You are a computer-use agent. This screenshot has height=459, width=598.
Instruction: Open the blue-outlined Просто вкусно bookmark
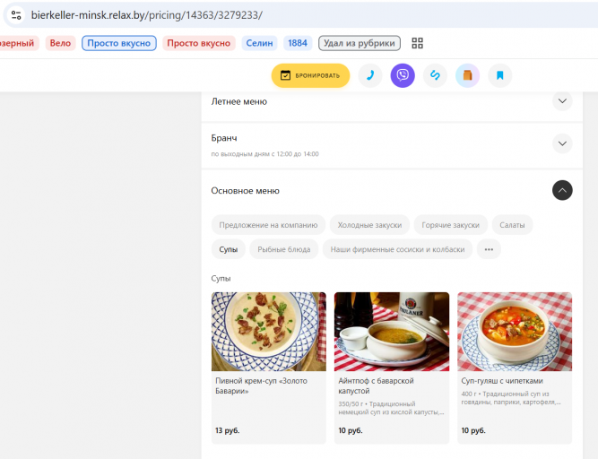[x=119, y=43]
